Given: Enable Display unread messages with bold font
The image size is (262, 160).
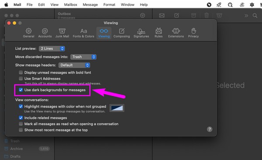Looking at the screenshot, I should tap(21, 72).
